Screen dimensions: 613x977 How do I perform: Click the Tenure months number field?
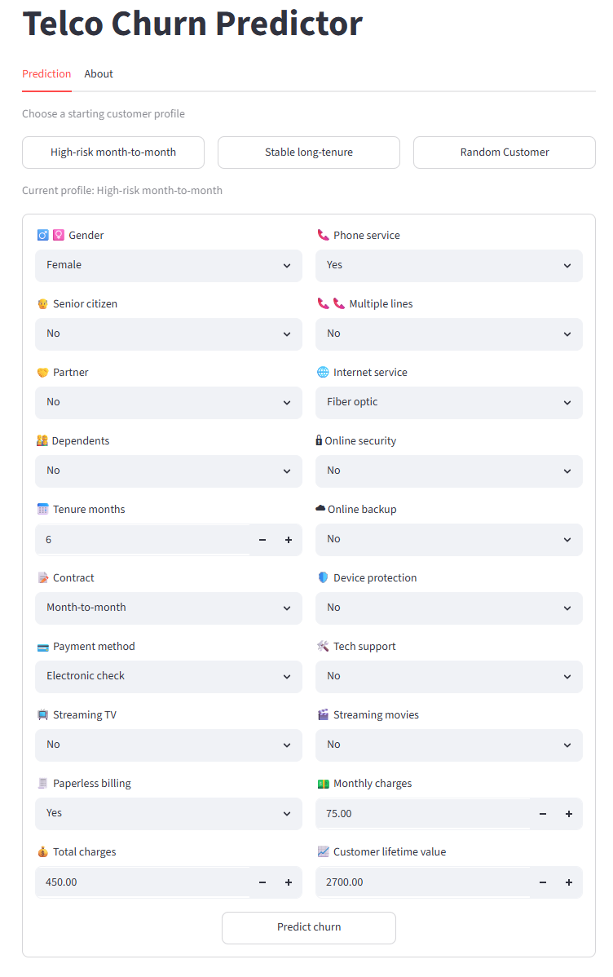click(x=143, y=540)
